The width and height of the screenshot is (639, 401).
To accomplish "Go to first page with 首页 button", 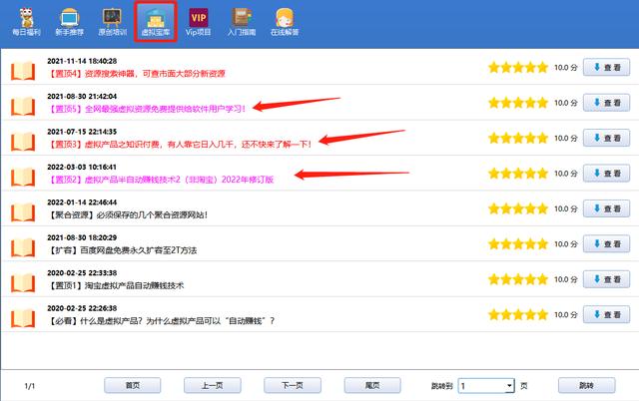I will pos(133,385).
